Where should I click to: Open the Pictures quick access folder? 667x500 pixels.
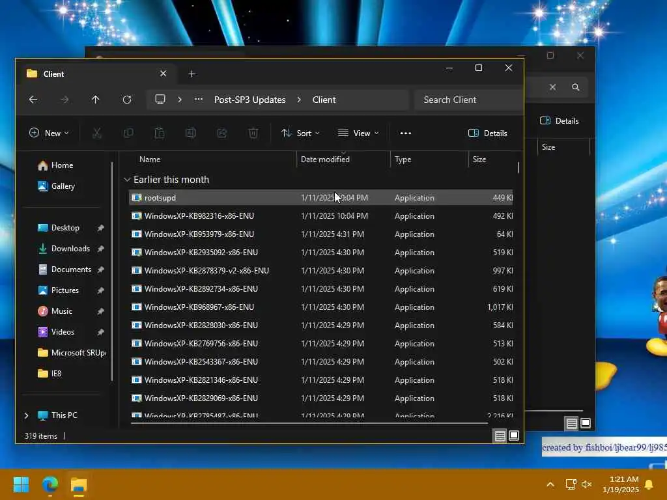click(x=64, y=290)
